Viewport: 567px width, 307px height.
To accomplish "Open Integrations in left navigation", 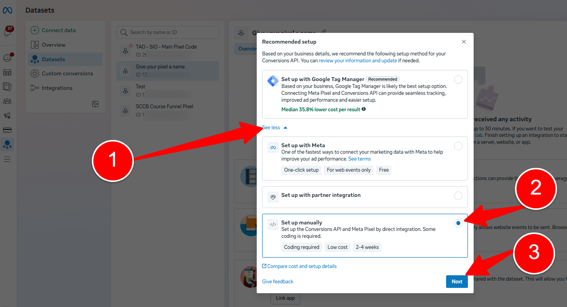I will coord(65,88).
